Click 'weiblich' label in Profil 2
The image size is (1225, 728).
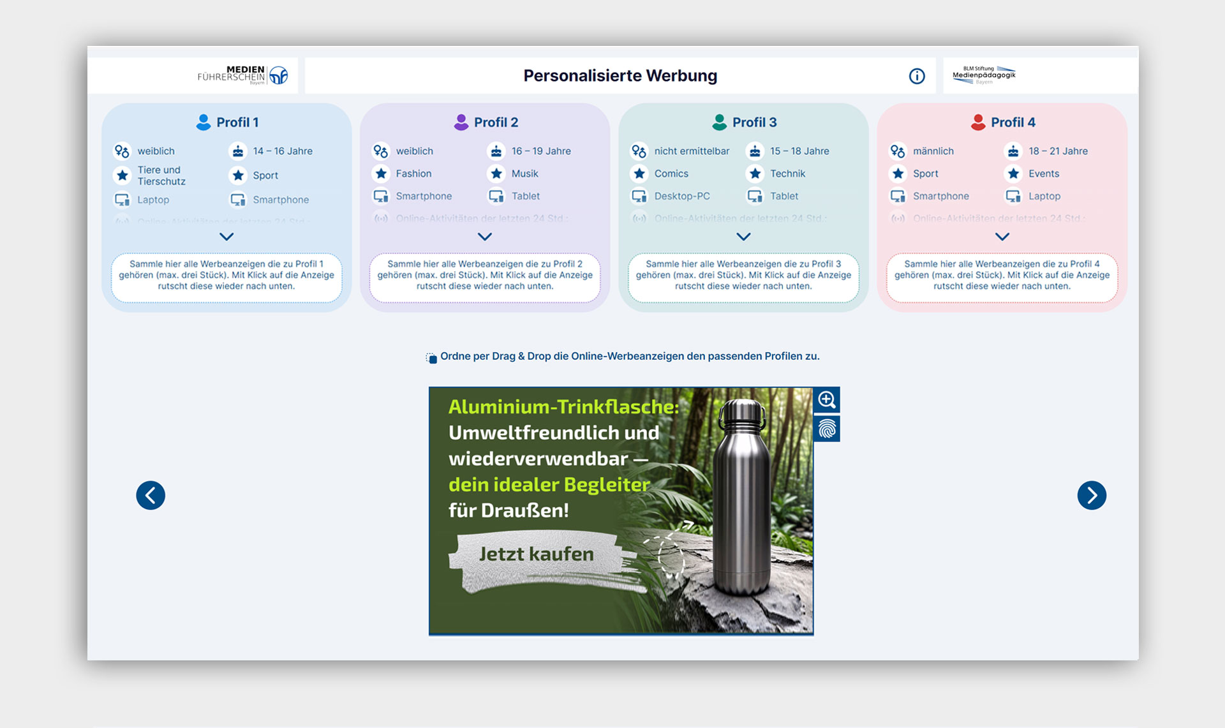tap(414, 151)
